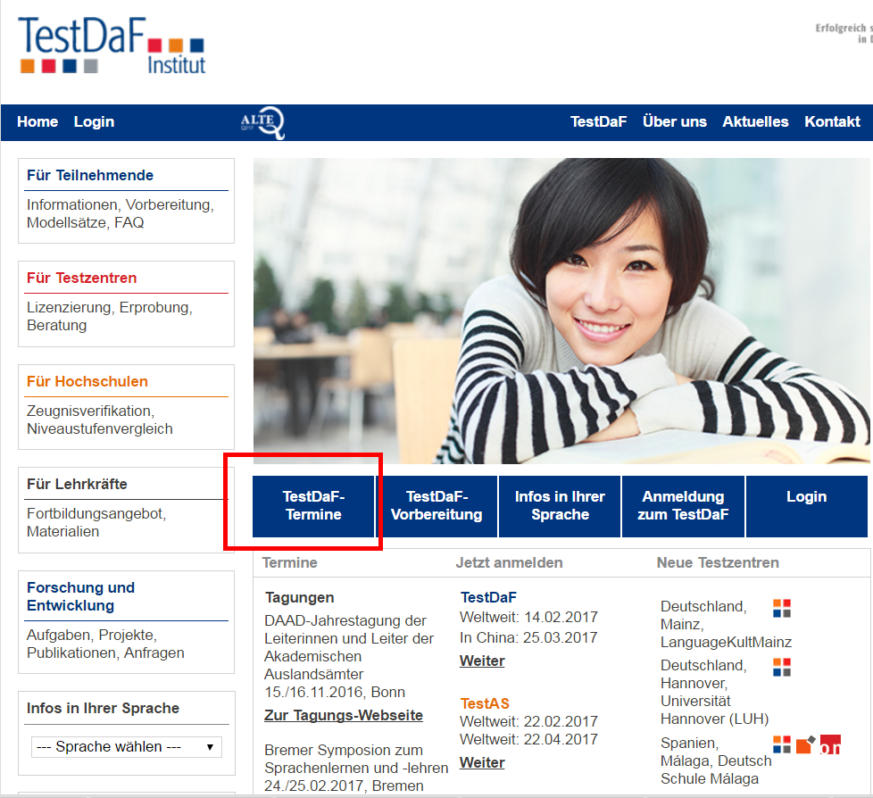Select 'Aktuelles' in the navigation bar
This screenshot has width=873, height=798.
(x=755, y=122)
